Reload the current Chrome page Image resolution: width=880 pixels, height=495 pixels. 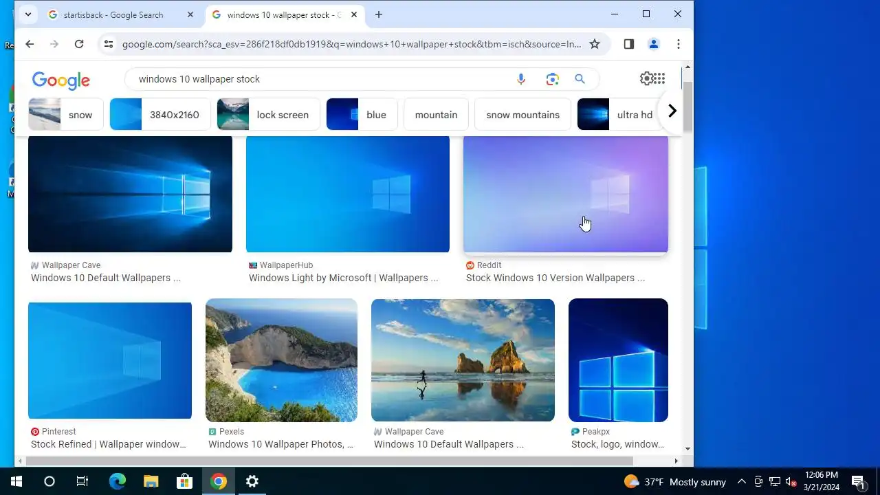pos(79,44)
